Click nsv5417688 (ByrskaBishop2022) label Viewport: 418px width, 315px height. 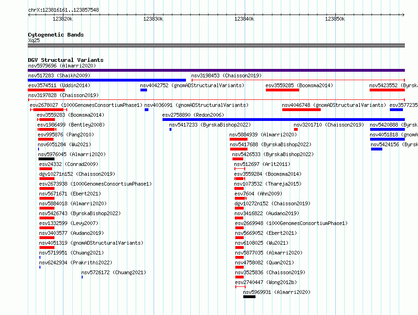271,144
